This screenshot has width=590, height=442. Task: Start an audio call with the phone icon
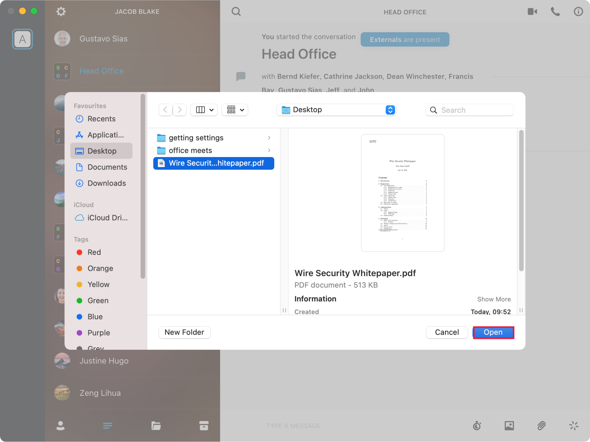555,11
